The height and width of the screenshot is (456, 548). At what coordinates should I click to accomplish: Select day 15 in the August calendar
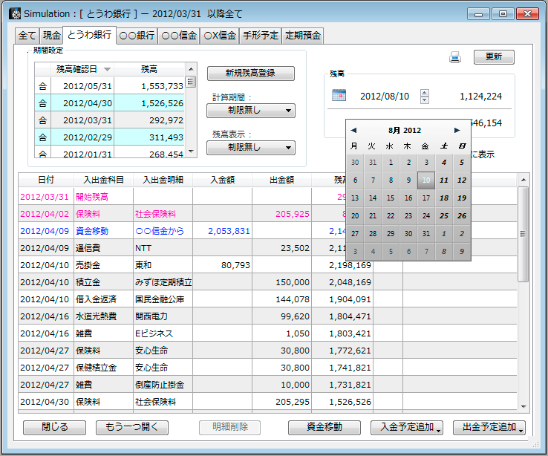pos(390,198)
